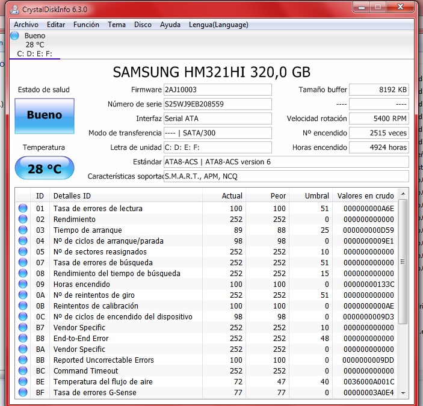Click the empty ---- field below buffer size
The height and width of the screenshot is (406, 423).
click(379, 104)
